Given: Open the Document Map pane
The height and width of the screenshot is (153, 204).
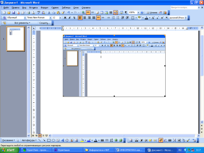Looking at the screenshot, I should pos(121,13).
